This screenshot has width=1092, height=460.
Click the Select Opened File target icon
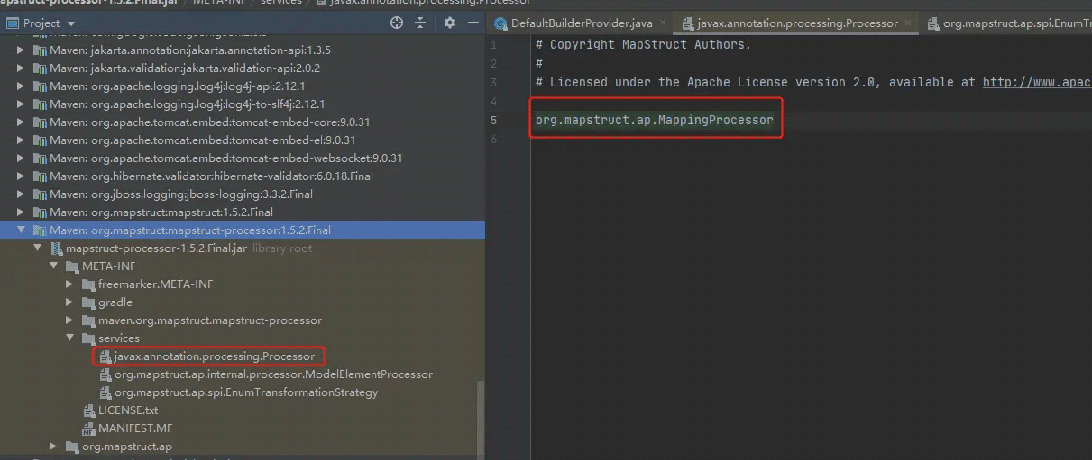click(397, 23)
